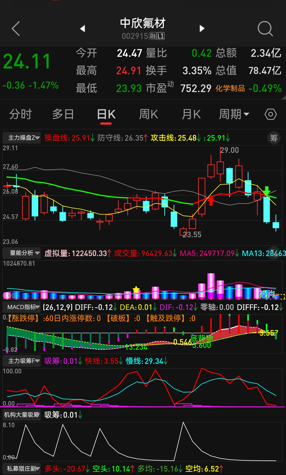Tap 攻击线 25.48 readout
The height and width of the screenshot is (475, 286).
(x=176, y=138)
